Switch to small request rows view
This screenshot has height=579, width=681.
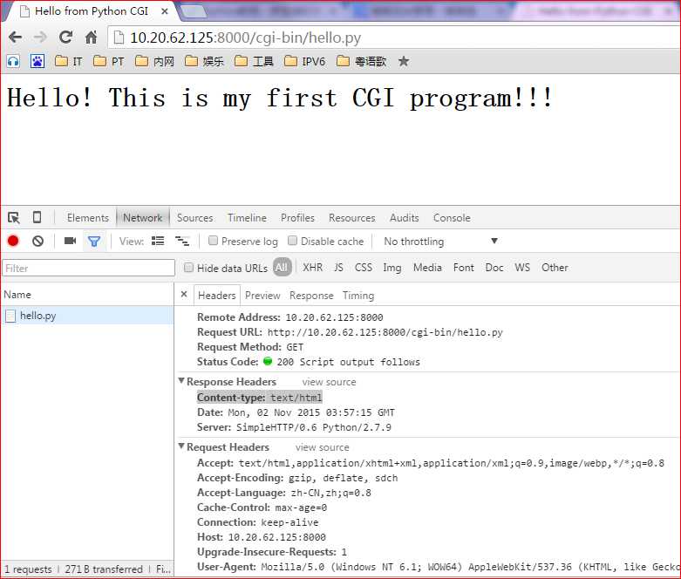click(182, 241)
